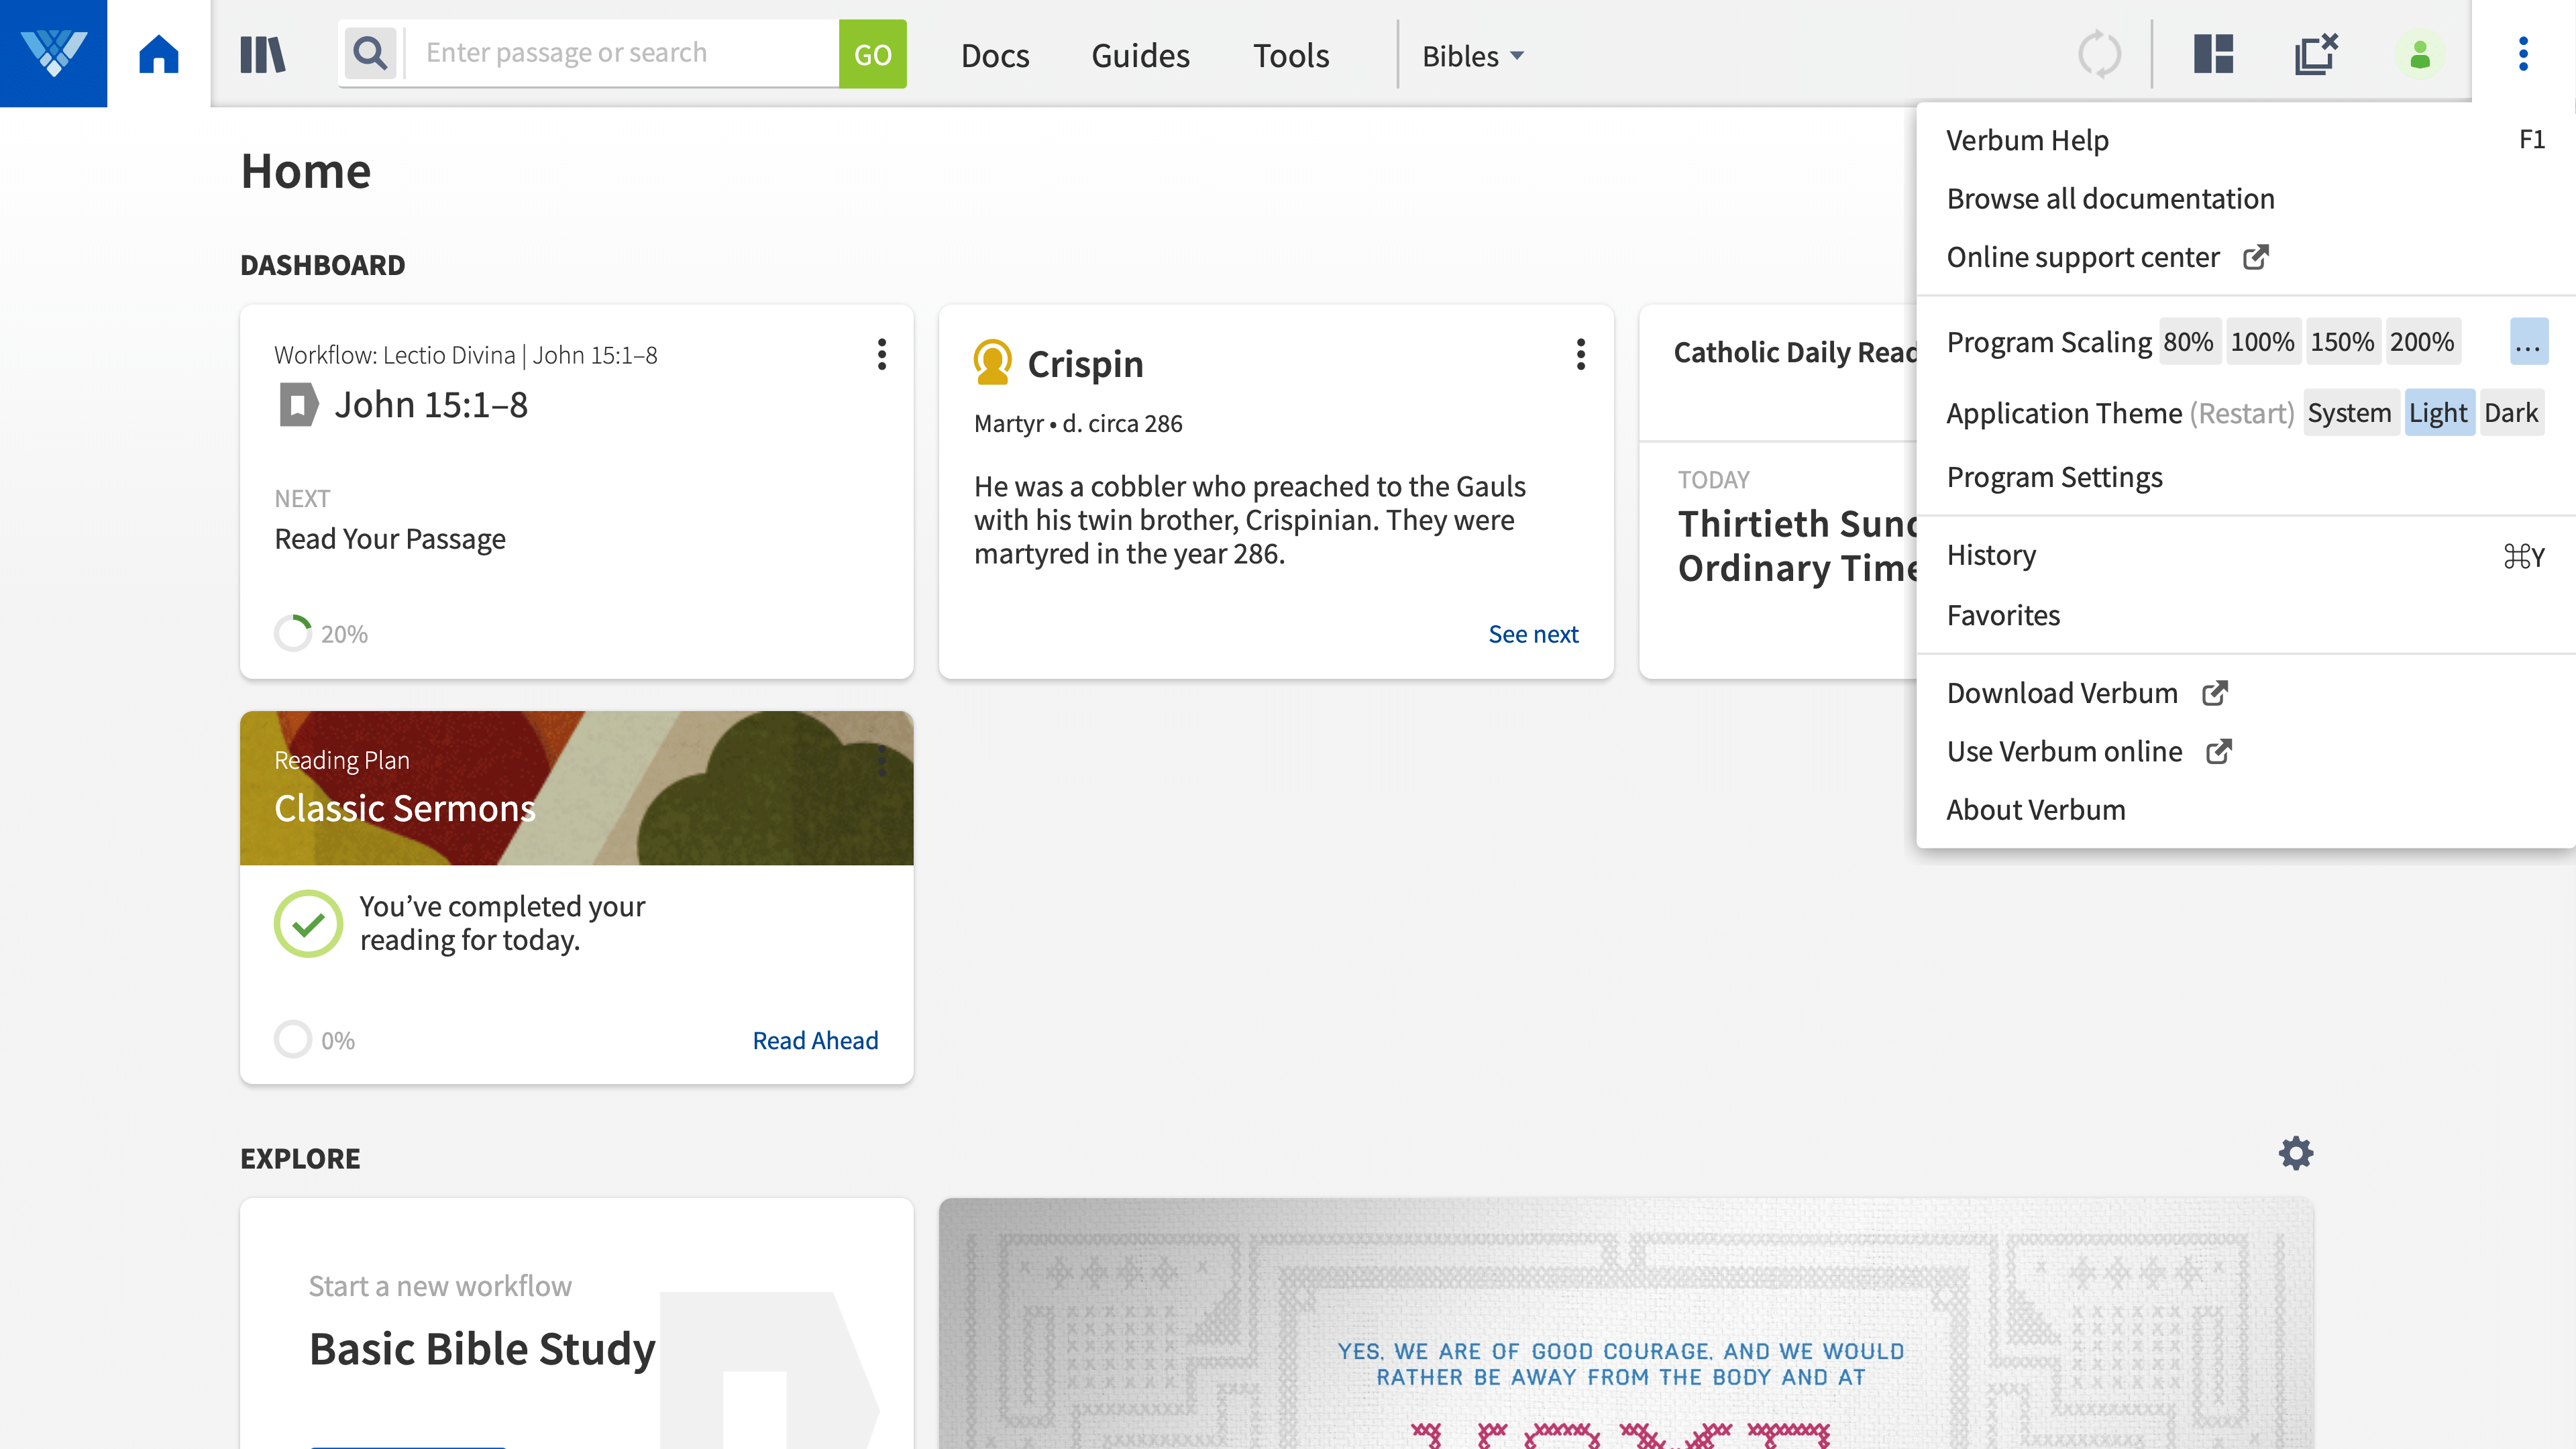
Task: Click the John 15:1–8 workflow bookmark icon
Action: pos(298,405)
